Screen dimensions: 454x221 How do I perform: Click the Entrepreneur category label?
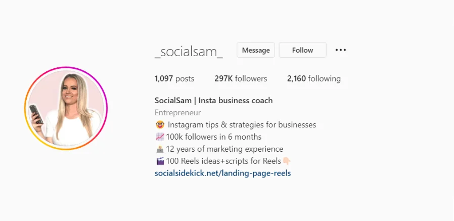(178, 113)
